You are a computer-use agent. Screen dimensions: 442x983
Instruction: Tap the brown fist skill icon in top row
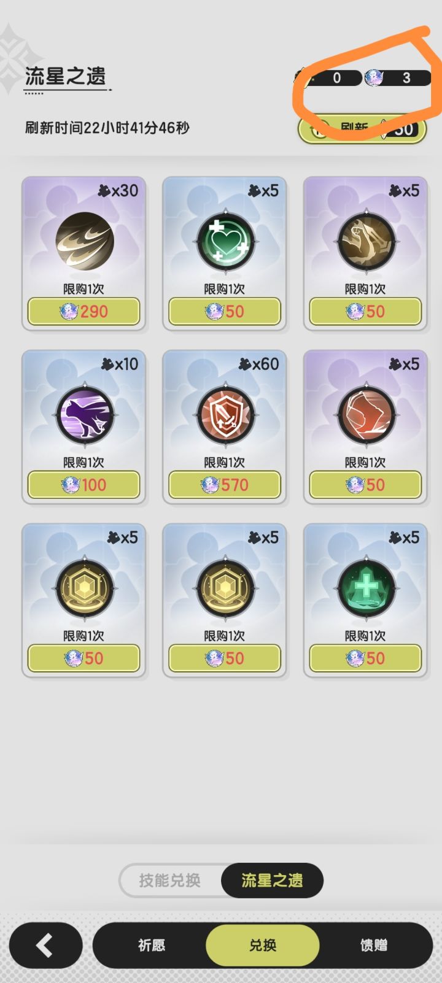click(x=366, y=242)
